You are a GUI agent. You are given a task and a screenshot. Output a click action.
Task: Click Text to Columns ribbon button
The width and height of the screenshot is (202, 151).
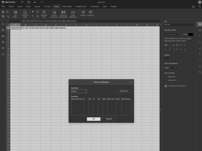coord(54,14)
